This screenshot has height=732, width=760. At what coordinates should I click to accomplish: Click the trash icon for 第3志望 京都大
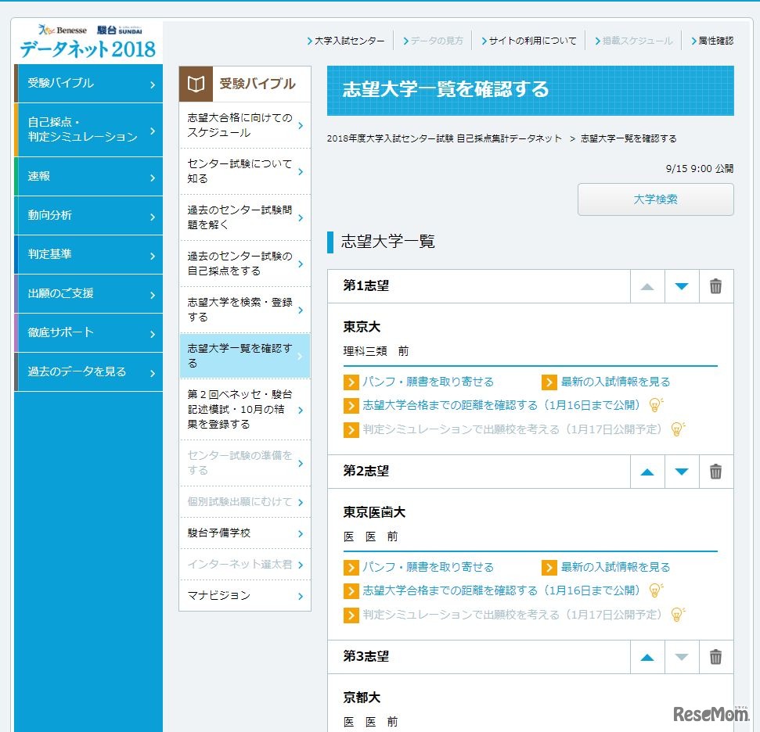point(715,657)
